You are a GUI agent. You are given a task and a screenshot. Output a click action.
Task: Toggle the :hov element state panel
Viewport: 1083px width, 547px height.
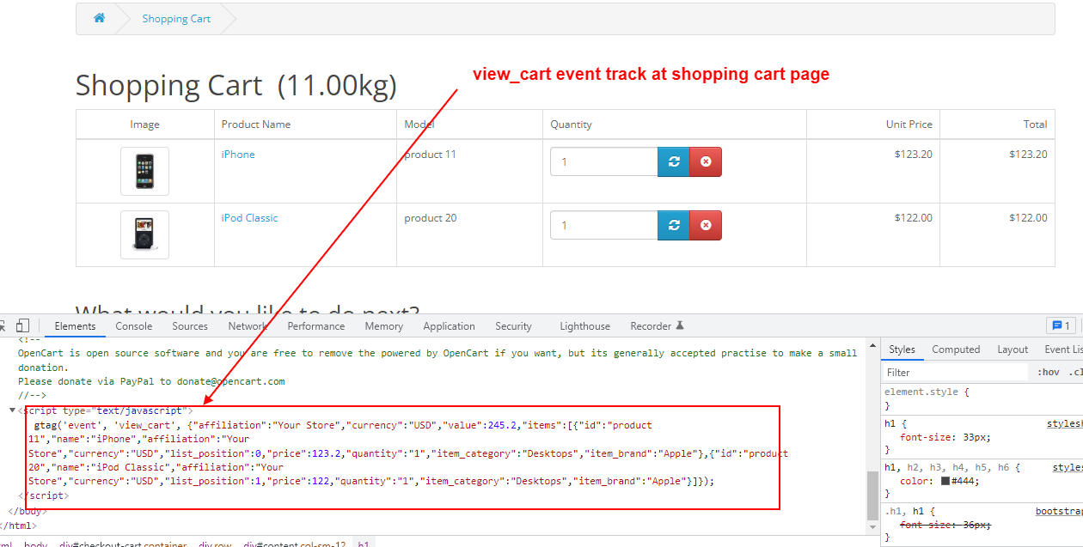tap(1049, 372)
